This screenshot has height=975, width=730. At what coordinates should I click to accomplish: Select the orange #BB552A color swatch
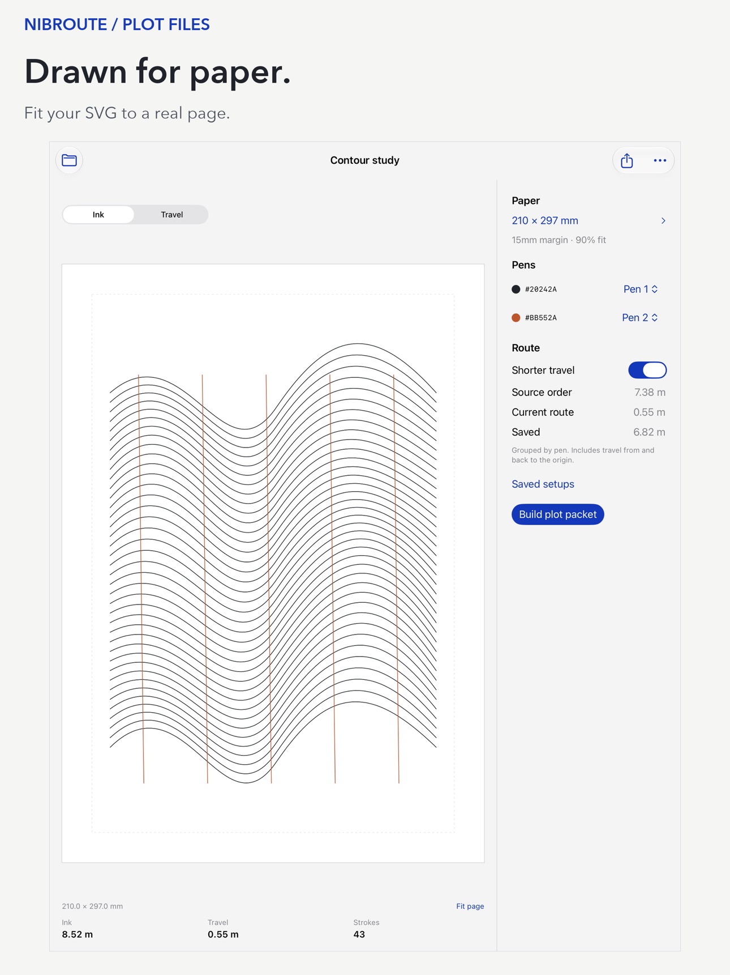516,317
